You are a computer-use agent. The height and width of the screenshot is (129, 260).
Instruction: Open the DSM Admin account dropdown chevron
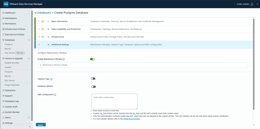click(x=257, y=4)
